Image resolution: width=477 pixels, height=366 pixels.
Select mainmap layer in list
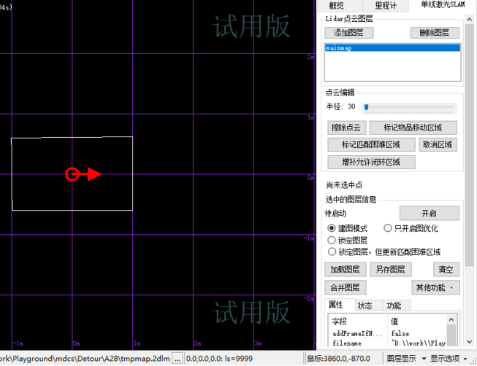click(x=392, y=48)
